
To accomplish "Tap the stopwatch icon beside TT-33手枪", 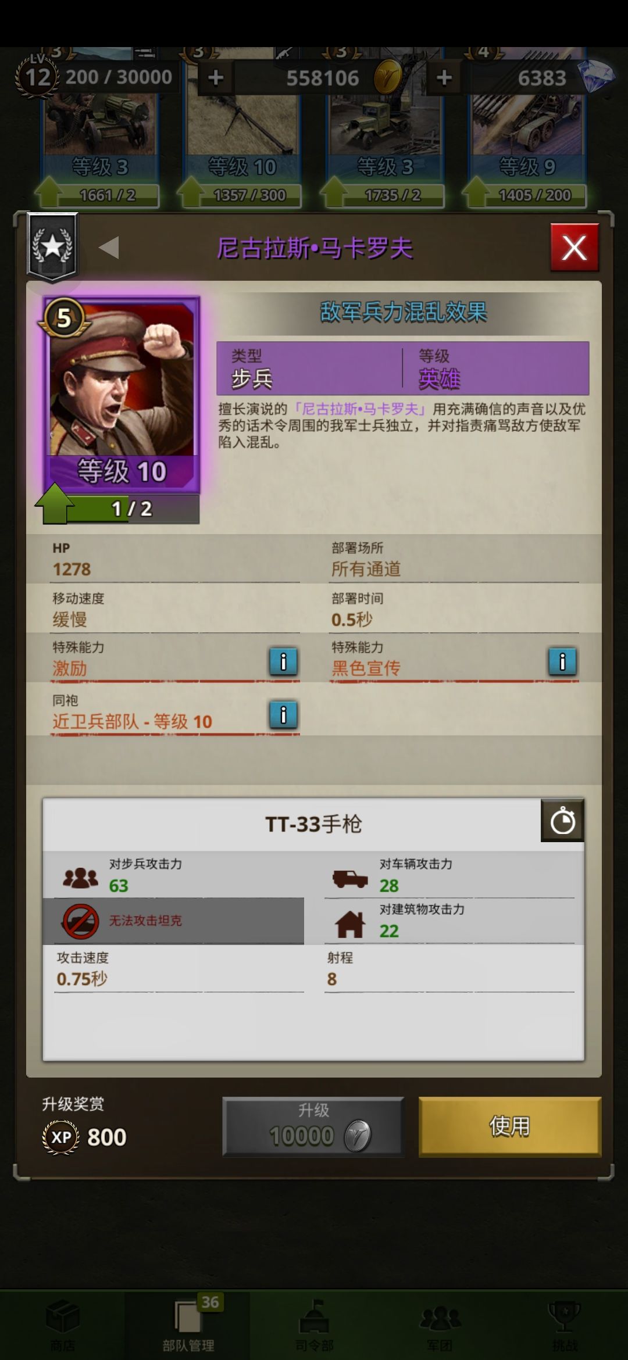I will [x=562, y=821].
